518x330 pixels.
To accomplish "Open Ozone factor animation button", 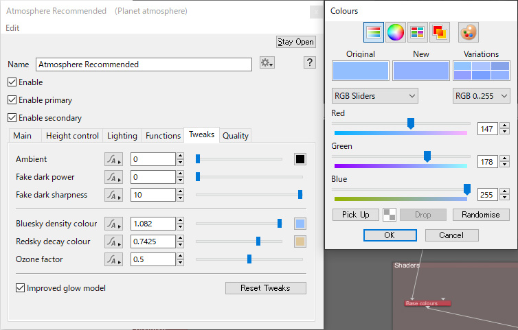I will pyautogui.click(x=113, y=259).
